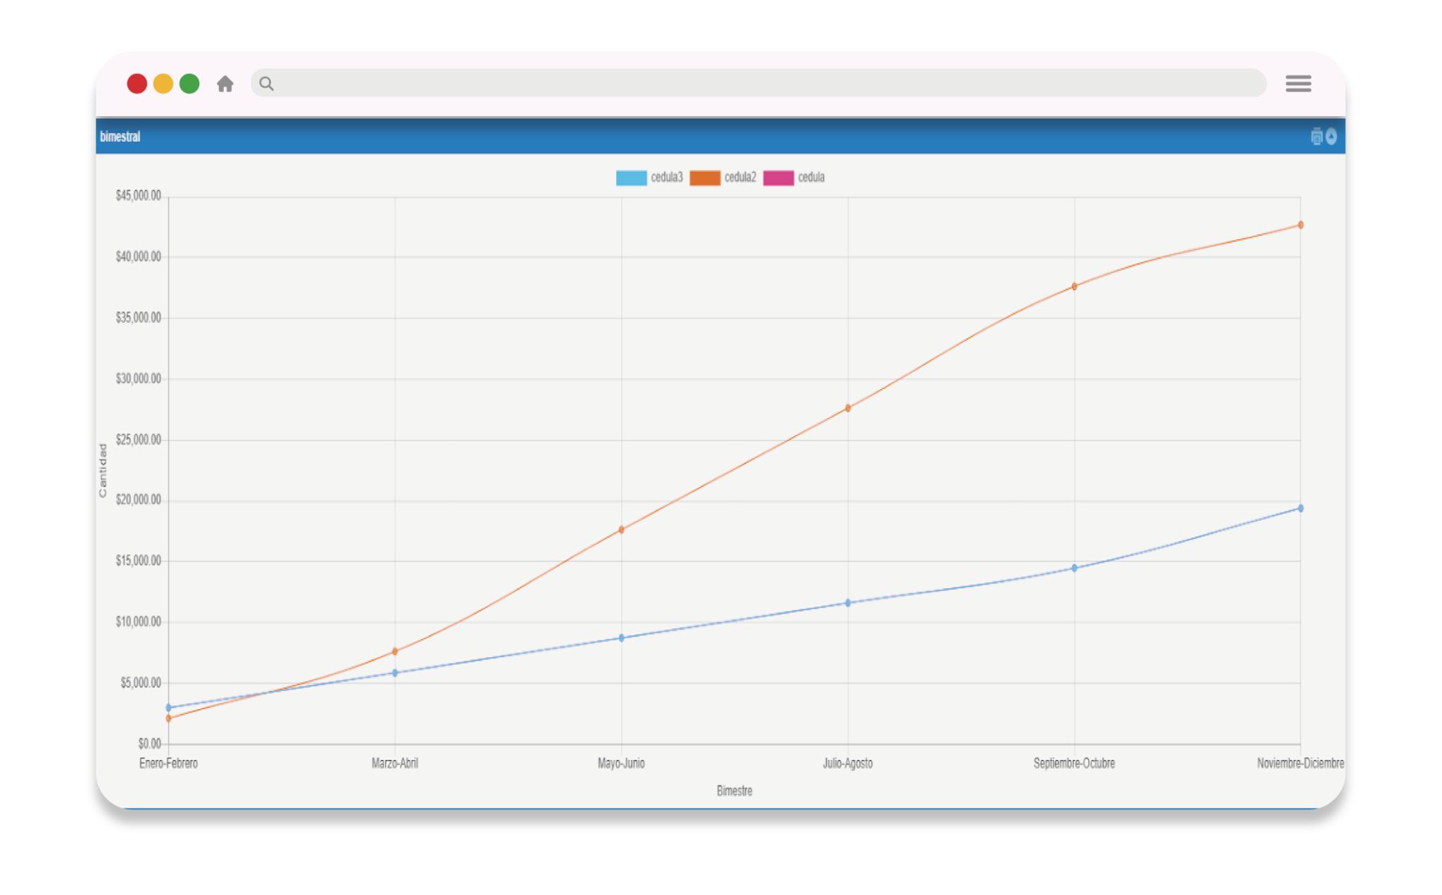The image size is (1442, 895).
Task: Click the search magnifier icon
Action: tap(266, 84)
